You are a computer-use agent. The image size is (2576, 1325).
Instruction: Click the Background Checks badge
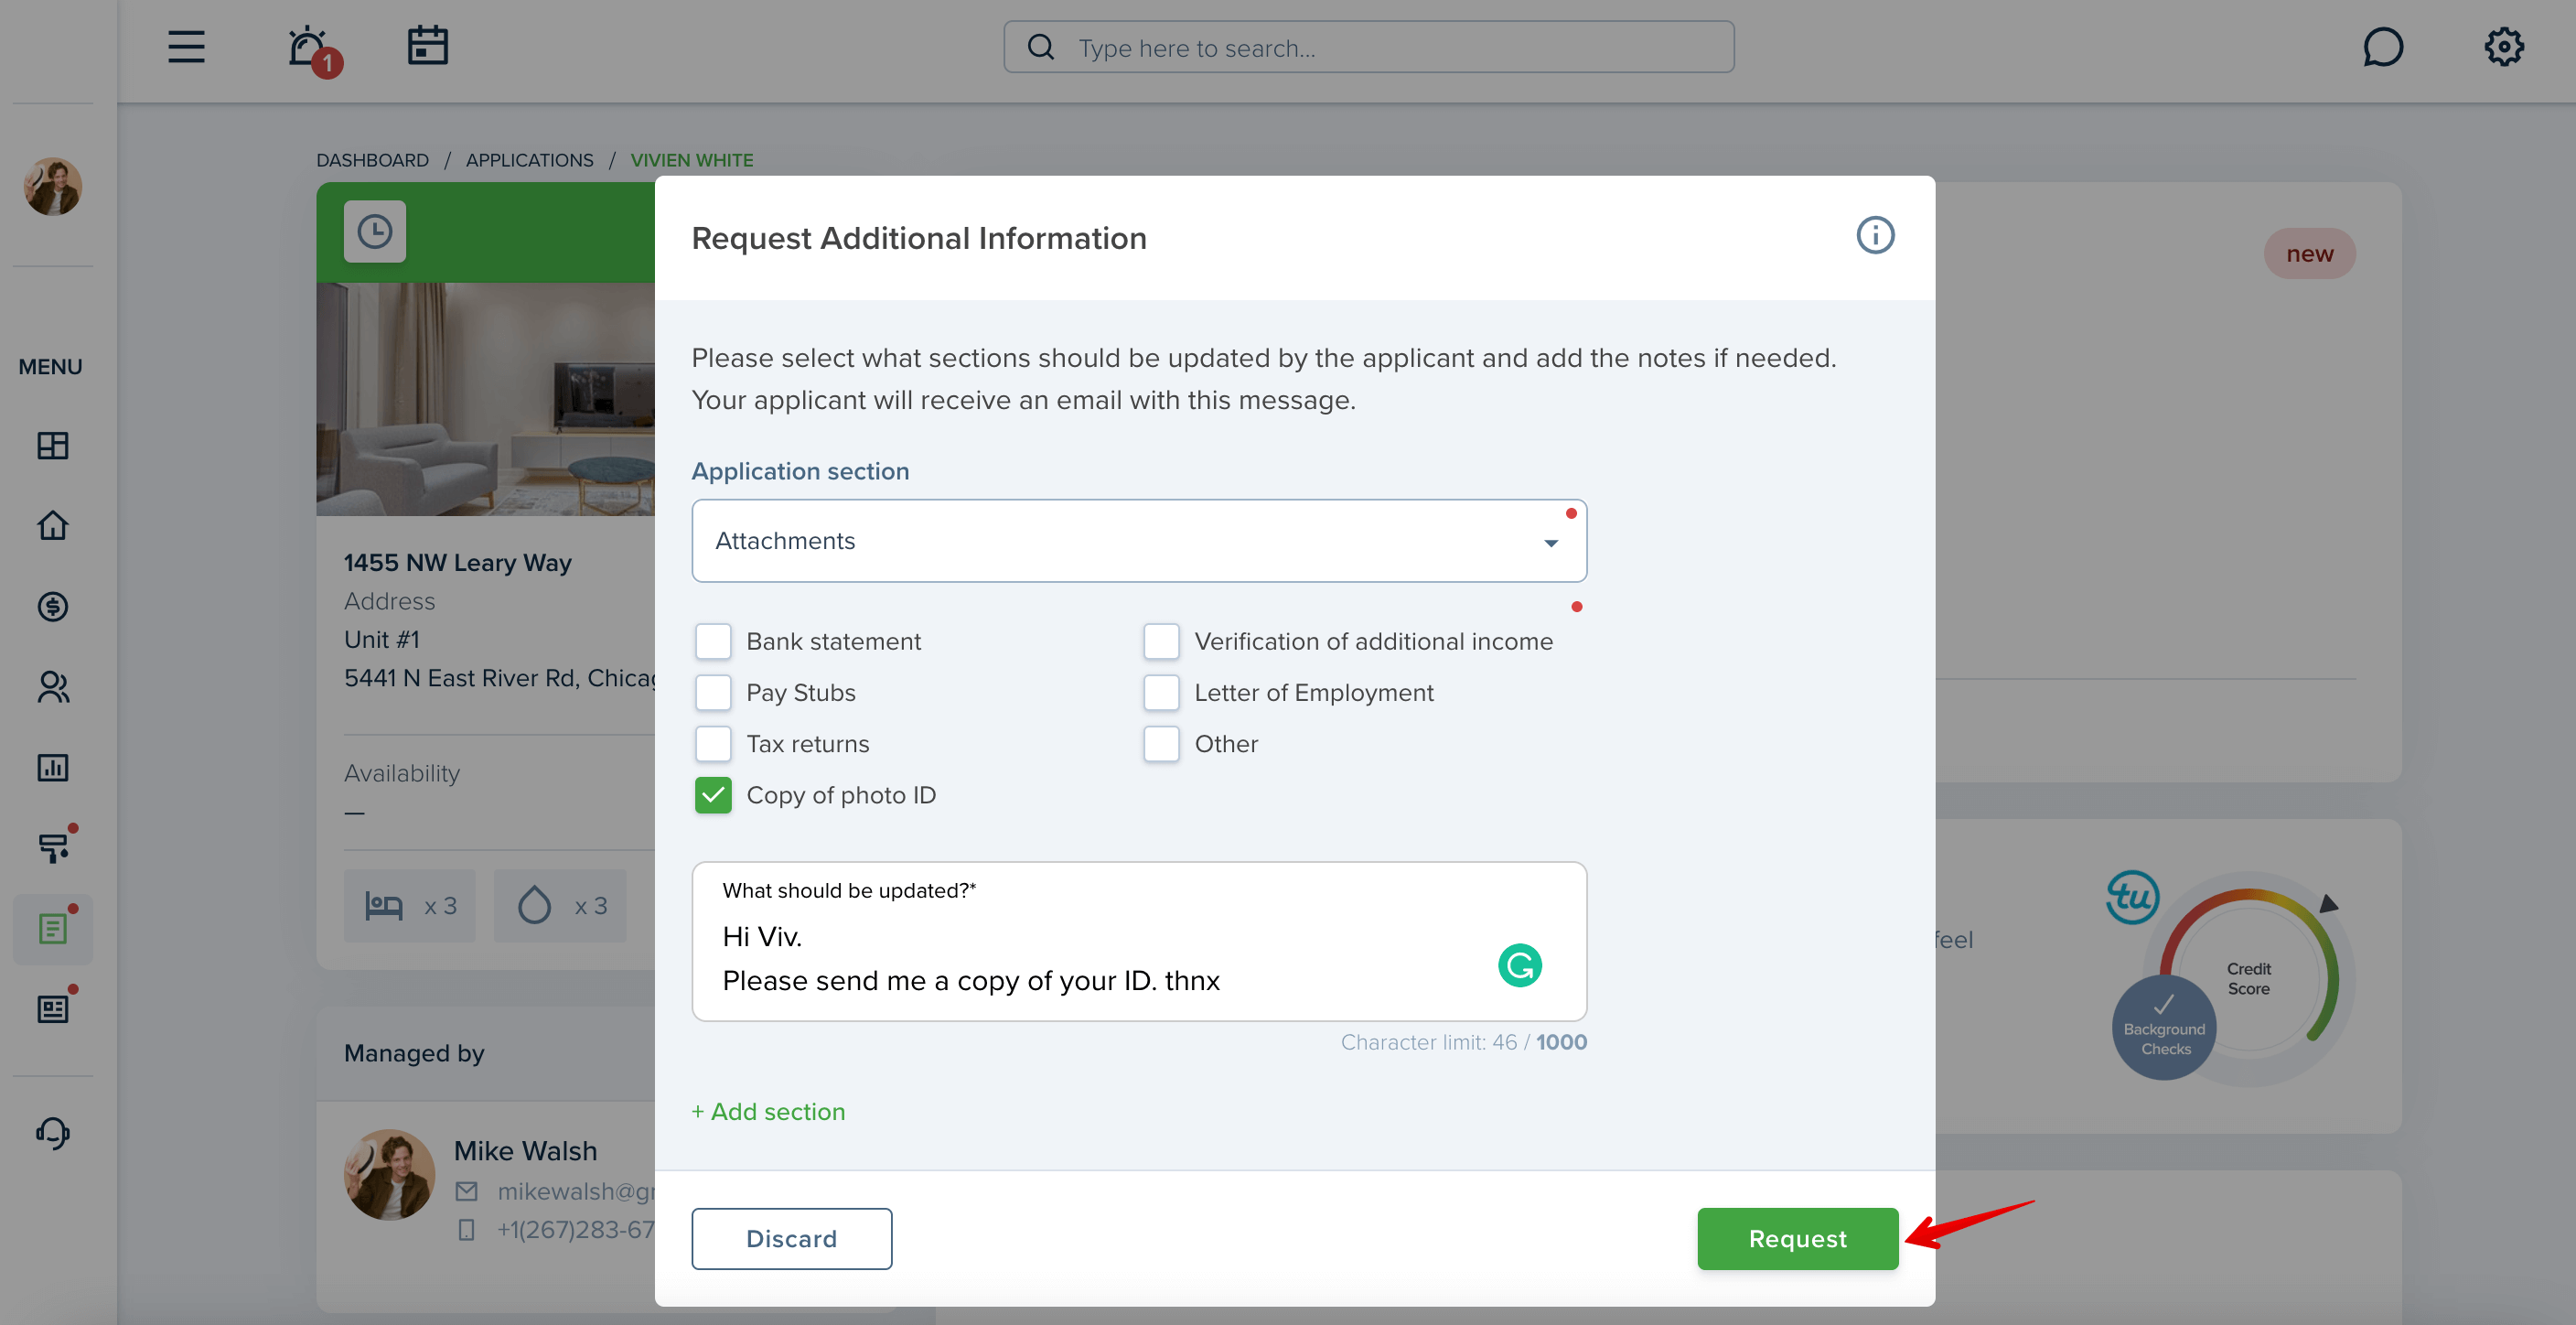2164,1028
